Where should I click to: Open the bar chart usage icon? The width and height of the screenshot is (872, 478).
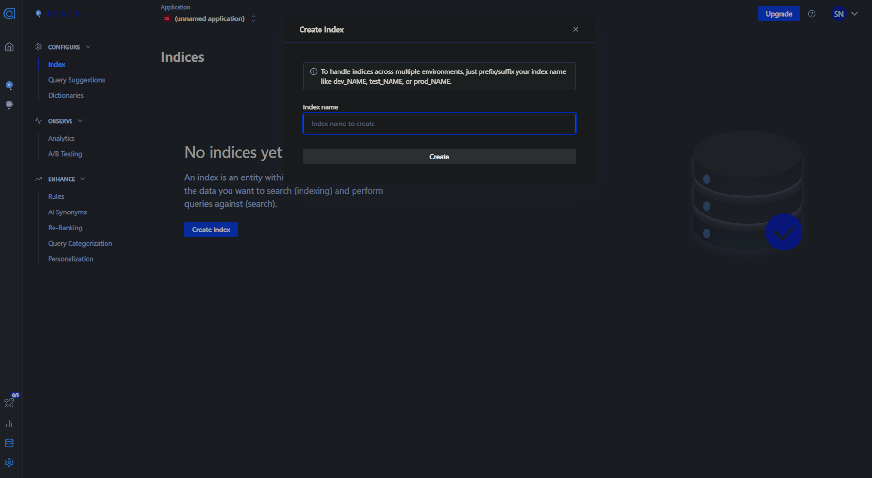click(x=9, y=424)
